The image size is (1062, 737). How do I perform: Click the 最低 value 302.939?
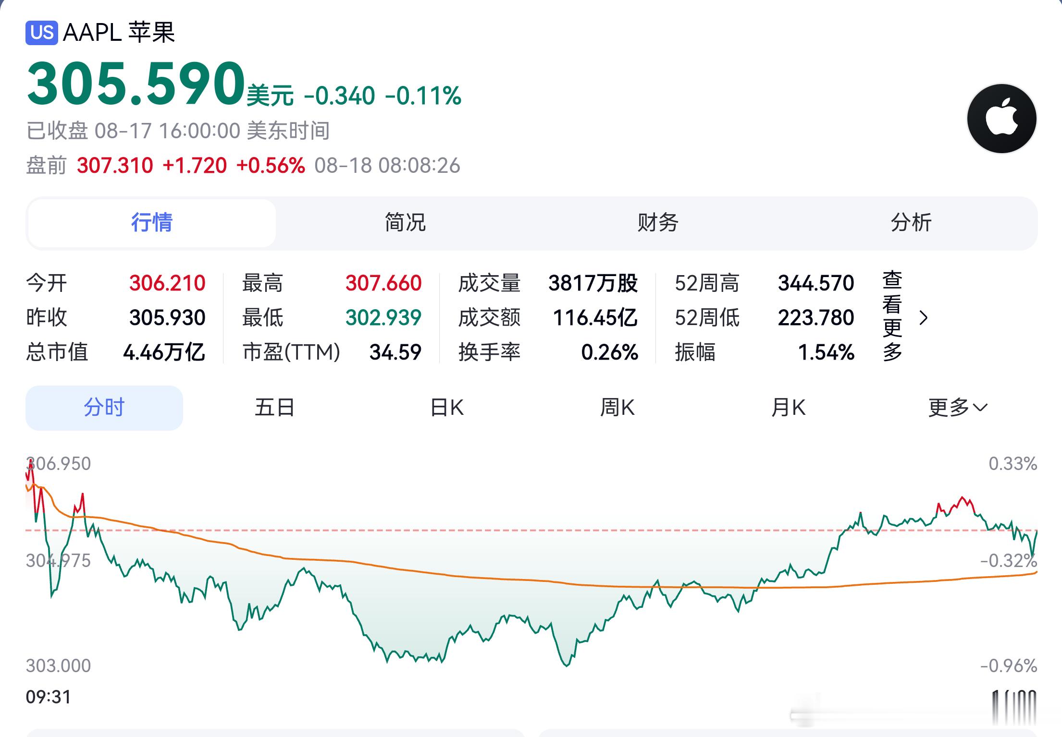point(383,317)
